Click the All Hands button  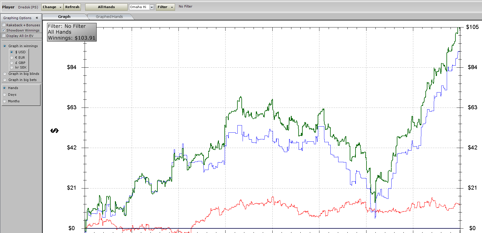pyautogui.click(x=106, y=7)
